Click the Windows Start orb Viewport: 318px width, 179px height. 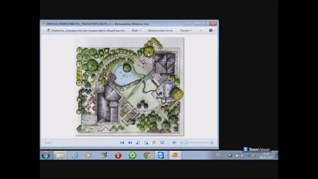(46, 156)
